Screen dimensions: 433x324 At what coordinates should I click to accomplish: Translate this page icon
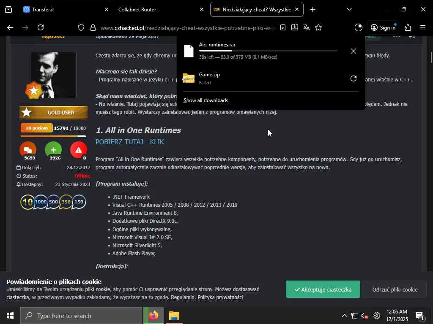click(307, 27)
